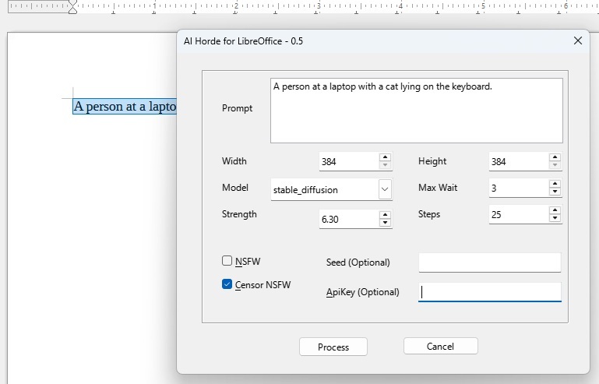Click the ApiKey (Optional) input field
This screenshot has height=384, width=599.
click(x=490, y=292)
